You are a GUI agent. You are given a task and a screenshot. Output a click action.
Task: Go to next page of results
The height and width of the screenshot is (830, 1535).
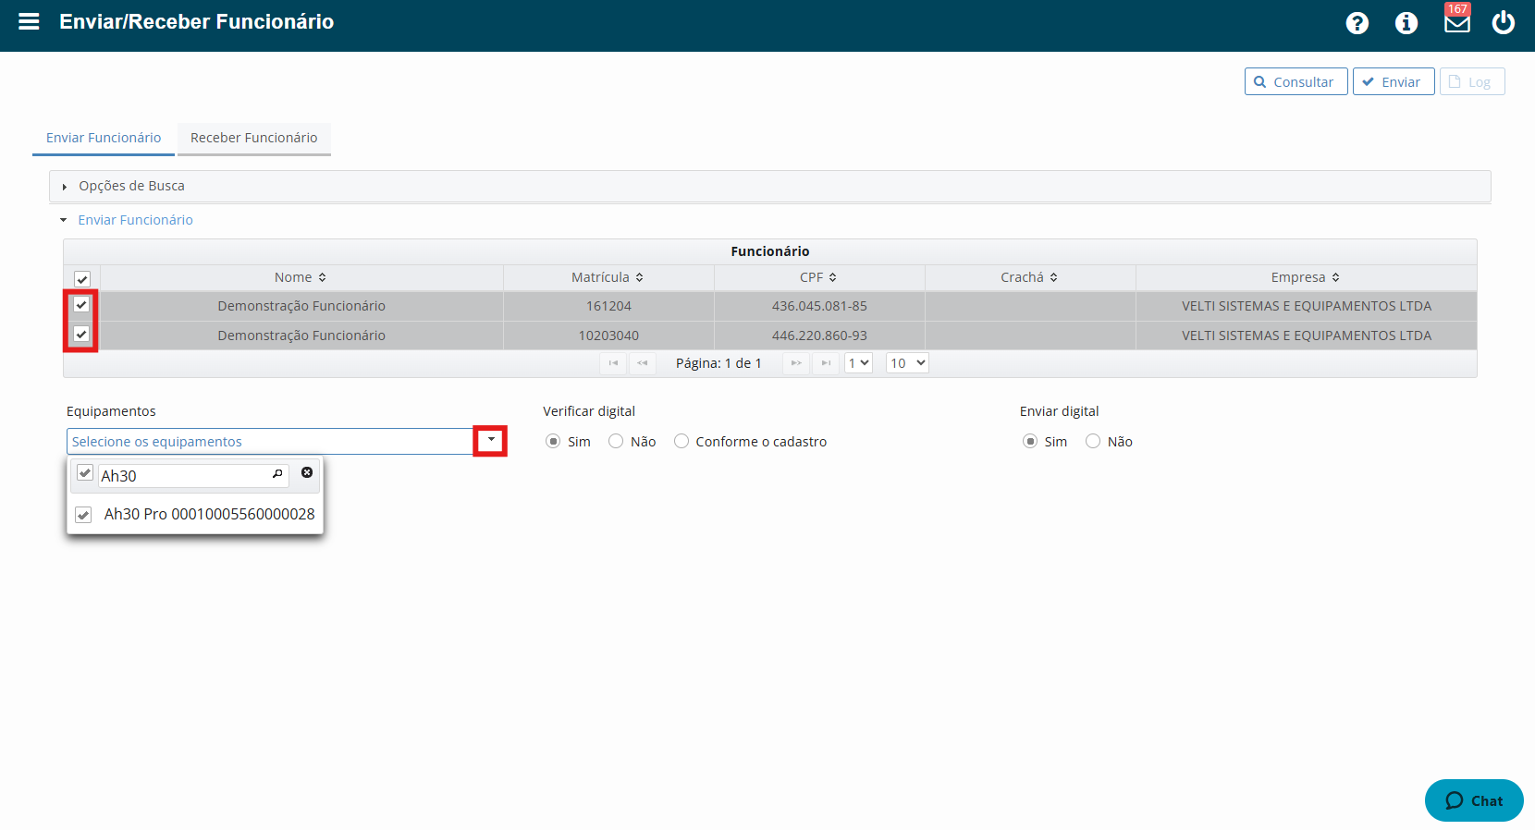click(x=796, y=363)
